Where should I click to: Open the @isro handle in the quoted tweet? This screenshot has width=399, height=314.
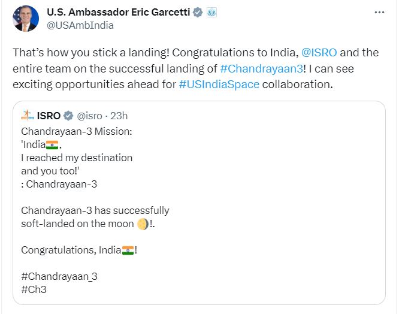[89, 116]
